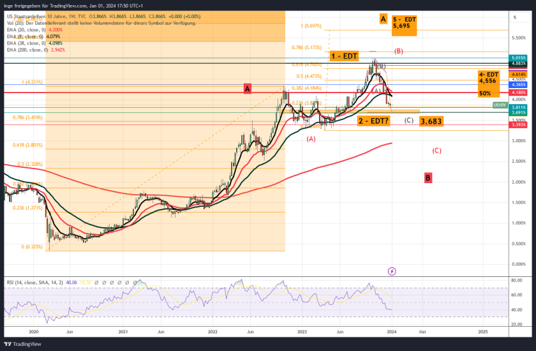Click the teal 5.015% price axis label
The image size is (536, 351).
[x=518, y=57]
